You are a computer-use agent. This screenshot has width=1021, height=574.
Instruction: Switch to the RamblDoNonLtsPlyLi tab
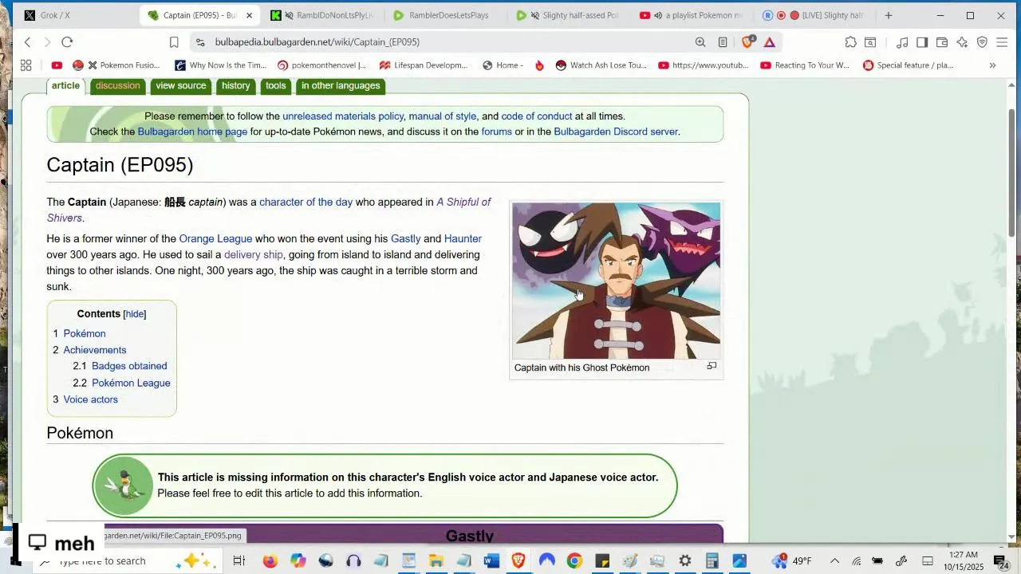point(323,15)
